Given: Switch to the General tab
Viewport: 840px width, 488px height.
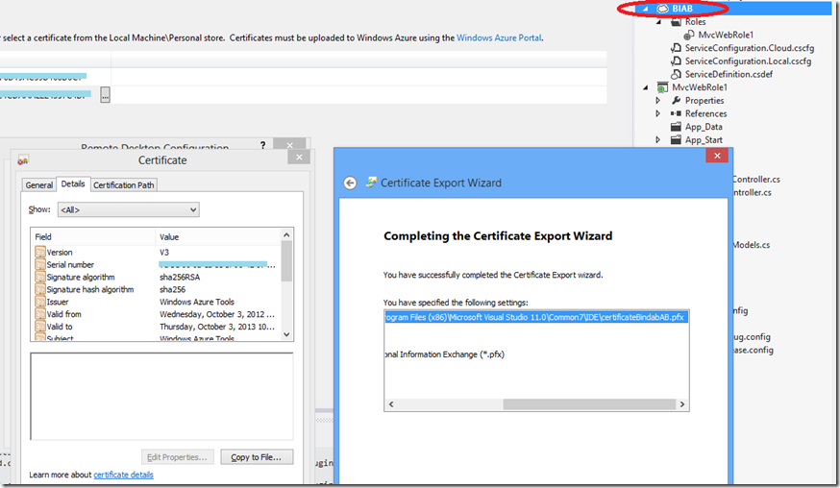Looking at the screenshot, I should (x=39, y=184).
